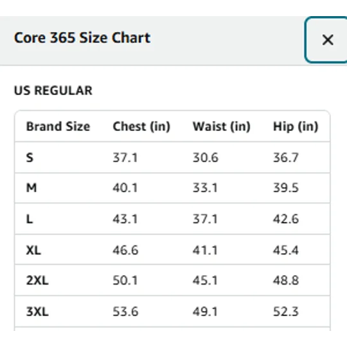
Task: Click waist value 33.1 for size M
Action: tap(205, 188)
